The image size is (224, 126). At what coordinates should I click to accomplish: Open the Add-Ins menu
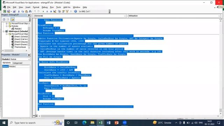(x=67, y=7)
